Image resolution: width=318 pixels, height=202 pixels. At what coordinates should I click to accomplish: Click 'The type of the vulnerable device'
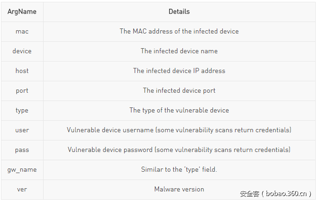(x=179, y=110)
